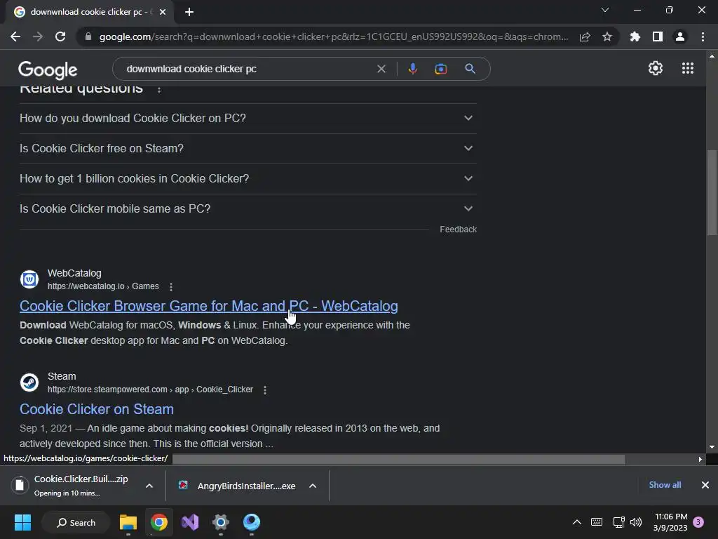Screen dimensions: 718x539
Task: Expand 'Is Cookie Clicker free on Steam?'
Action: pos(248,149)
